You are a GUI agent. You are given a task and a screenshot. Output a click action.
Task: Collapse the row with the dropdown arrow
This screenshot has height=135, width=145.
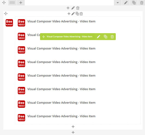click(118, 3)
